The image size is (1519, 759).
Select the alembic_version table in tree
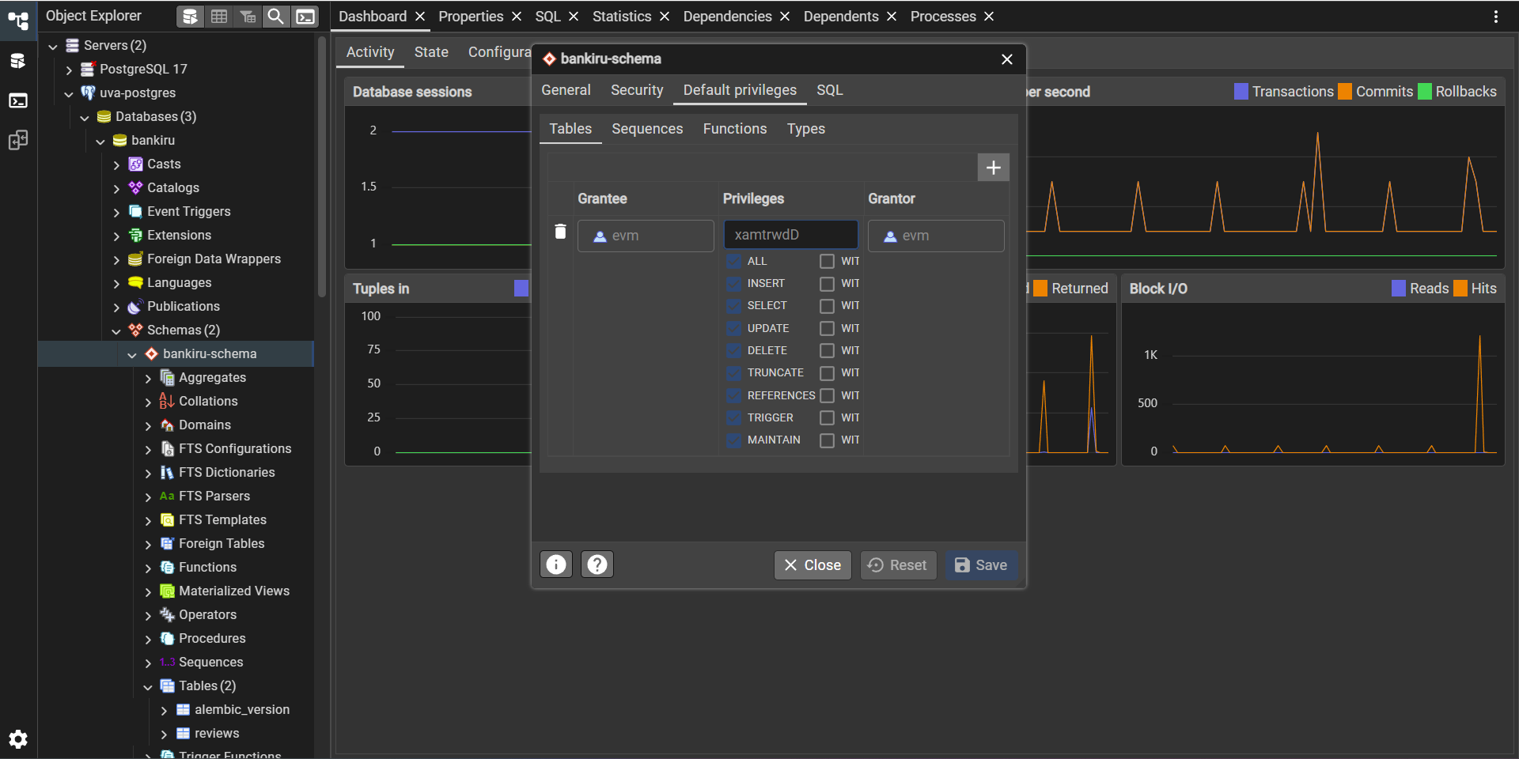(x=242, y=710)
